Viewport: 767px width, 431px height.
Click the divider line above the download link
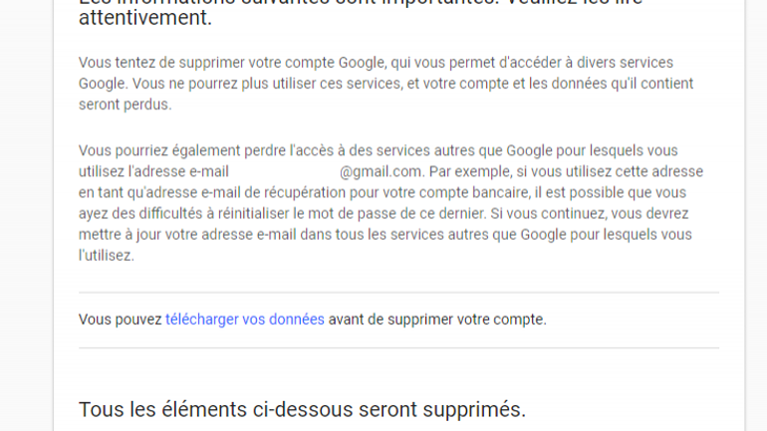tap(398, 293)
